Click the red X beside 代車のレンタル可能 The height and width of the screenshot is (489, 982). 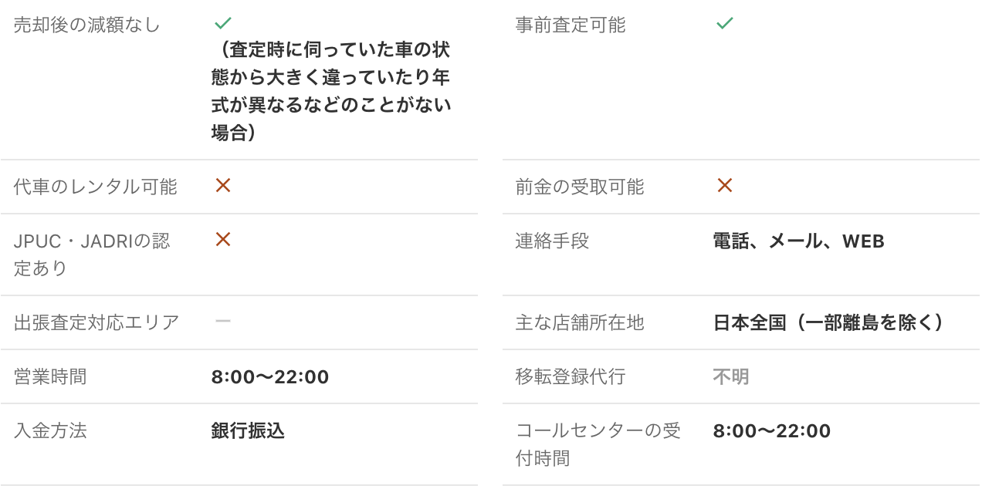(223, 185)
